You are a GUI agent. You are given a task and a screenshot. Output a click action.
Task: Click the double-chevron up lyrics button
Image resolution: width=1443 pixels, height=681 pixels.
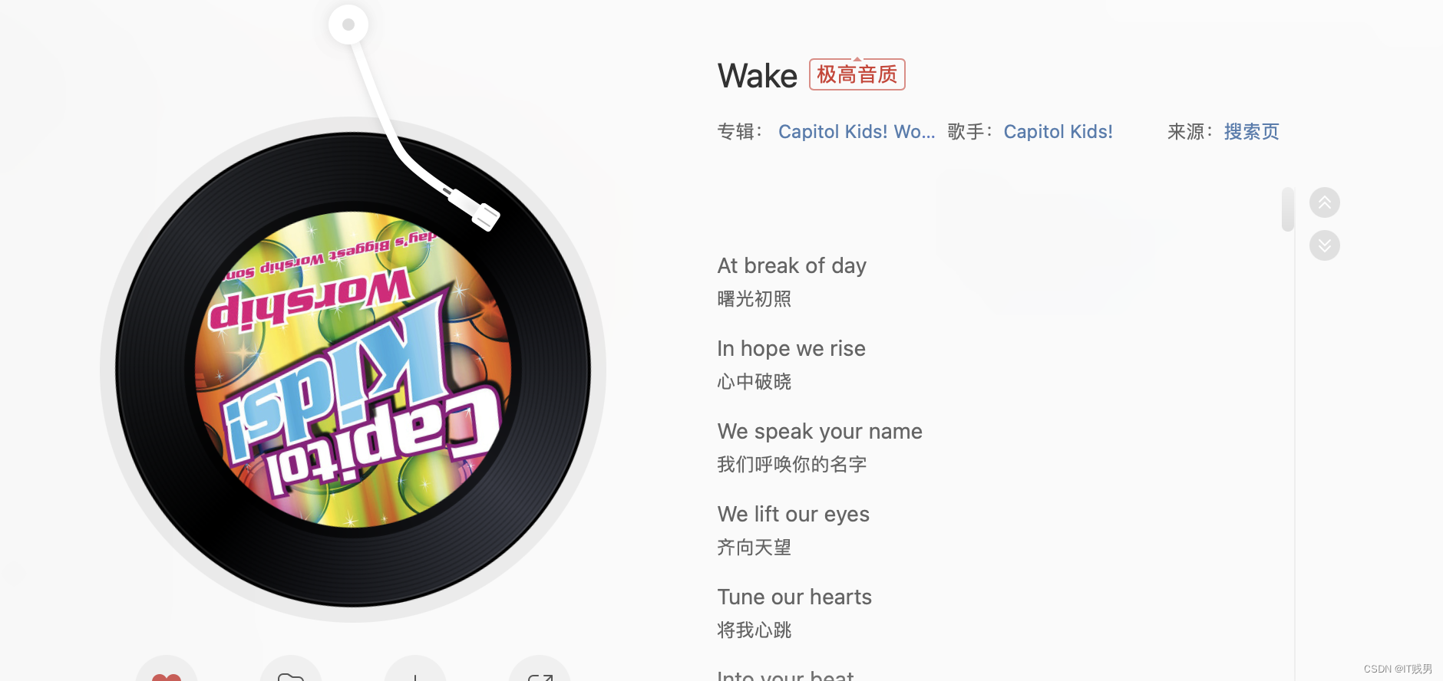pyautogui.click(x=1325, y=202)
